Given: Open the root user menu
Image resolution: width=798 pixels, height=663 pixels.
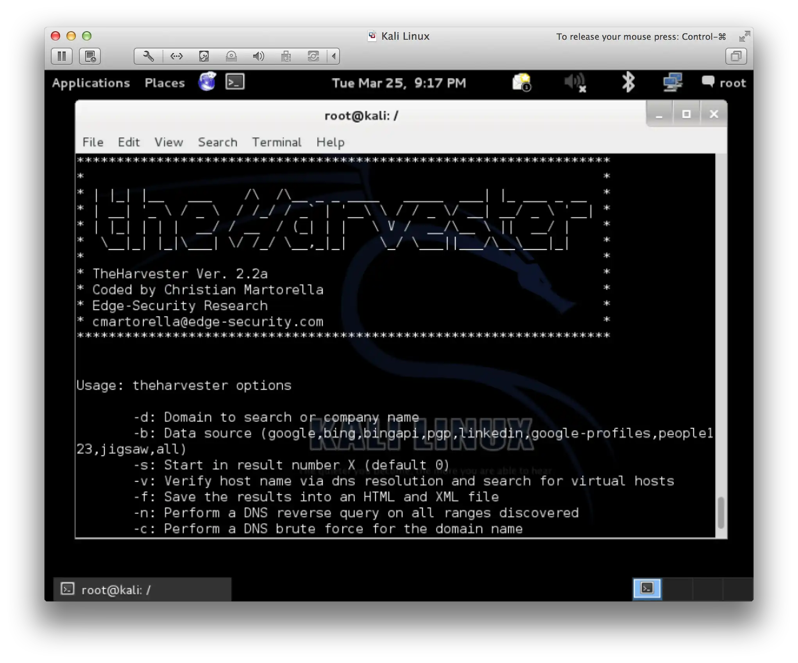Looking at the screenshot, I should (724, 82).
